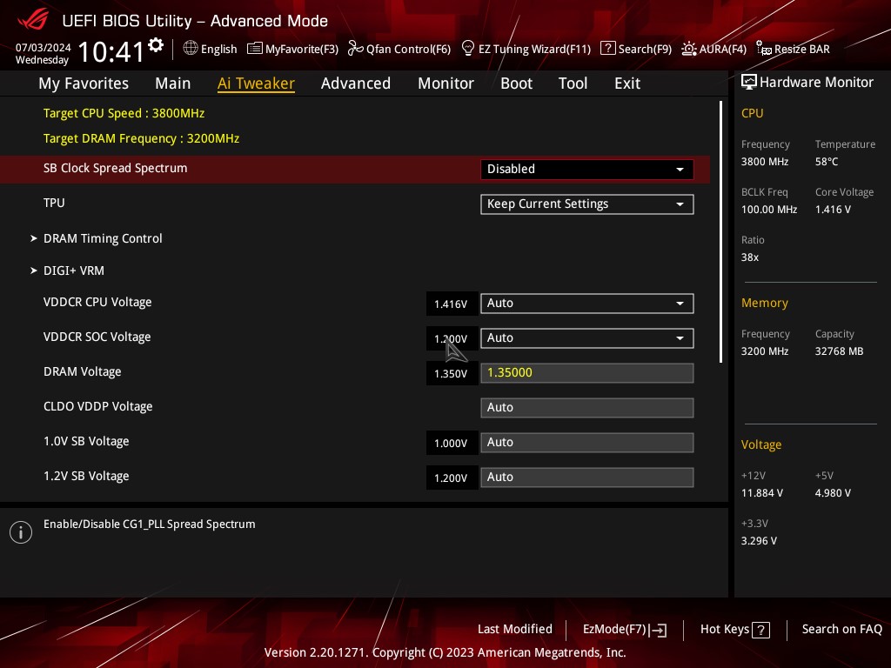The height and width of the screenshot is (668, 891).
Task: Click the 1.2V SB Voltage label
Action: [x=86, y=476]
